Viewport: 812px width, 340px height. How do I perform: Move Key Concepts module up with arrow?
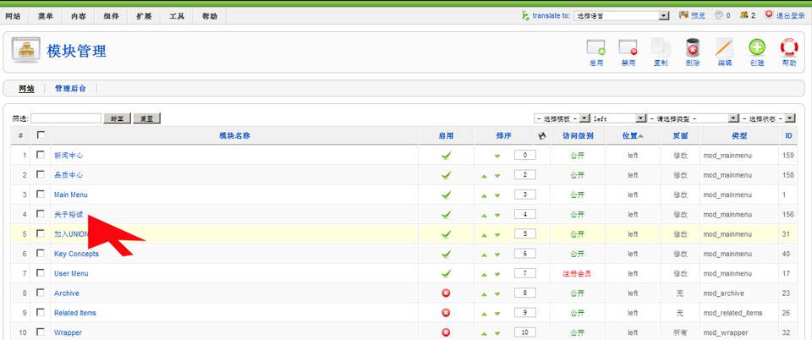coord(484,254)
